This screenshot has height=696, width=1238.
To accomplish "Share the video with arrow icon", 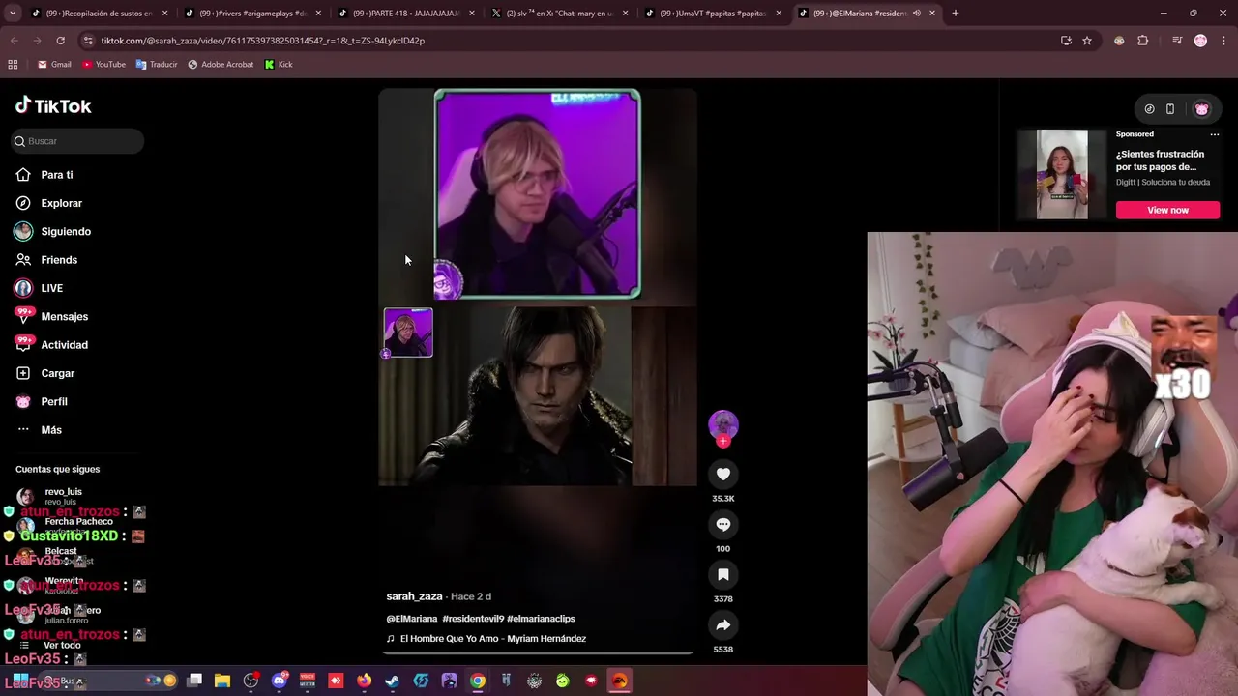I will [x=723, y=624].
